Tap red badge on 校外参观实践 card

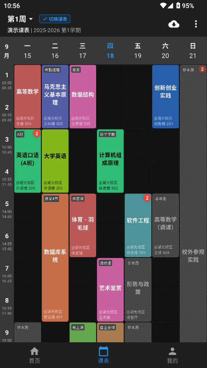(202, 69)
